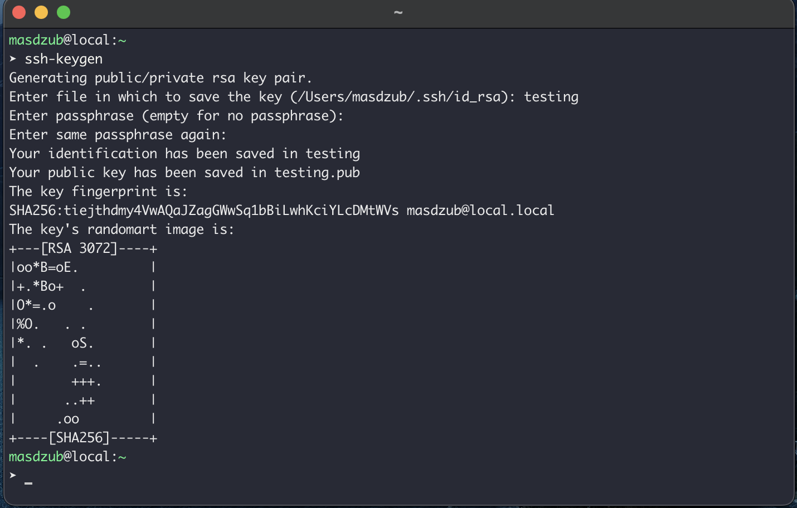Click the 'Generating public/private rsa key pair' line
The height and width of the screenshot is (508, 797).
point(161,78)
